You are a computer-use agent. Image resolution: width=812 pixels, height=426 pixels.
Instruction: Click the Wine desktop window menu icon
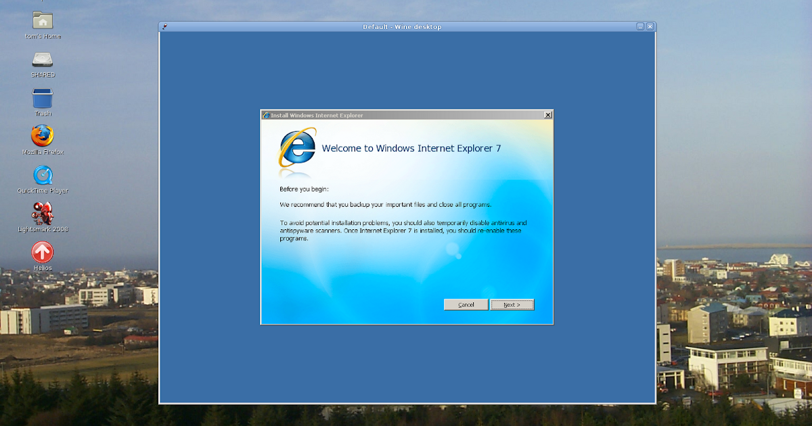coord(164,26)
